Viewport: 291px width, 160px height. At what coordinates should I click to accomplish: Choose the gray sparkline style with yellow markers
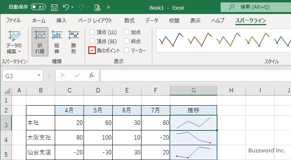(229, 40)
